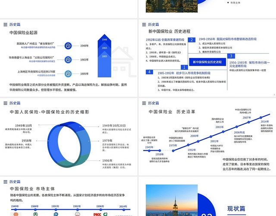The width and height of the screenshot is (276, 216).
Task: Click the 1988年 dot on the 市场主体 timeline
Action: tap(35, 210)
